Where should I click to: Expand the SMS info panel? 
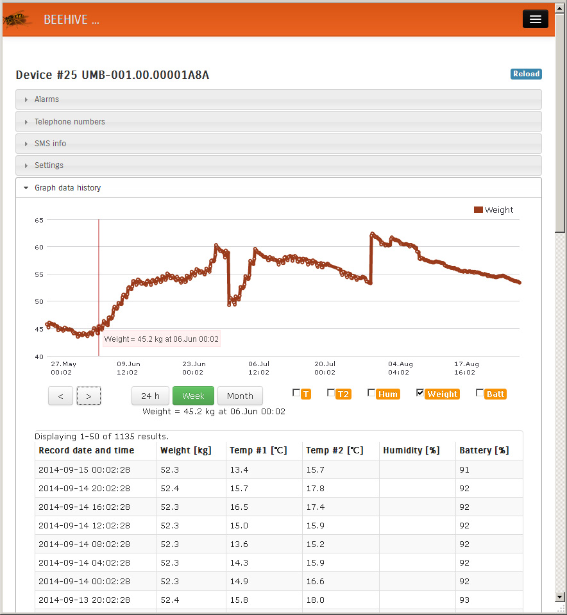(50, 144)
